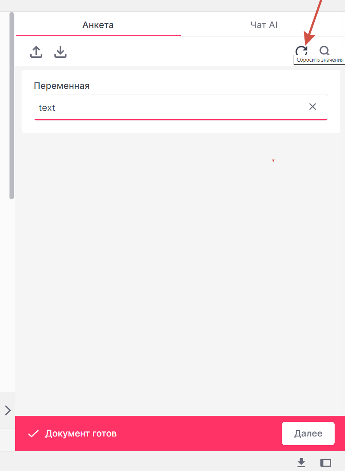Image resolution: width=345 pixels, height=471 pixels.
Task: Click the checkmark icon beside Документ готов
Action: point(33,433)
